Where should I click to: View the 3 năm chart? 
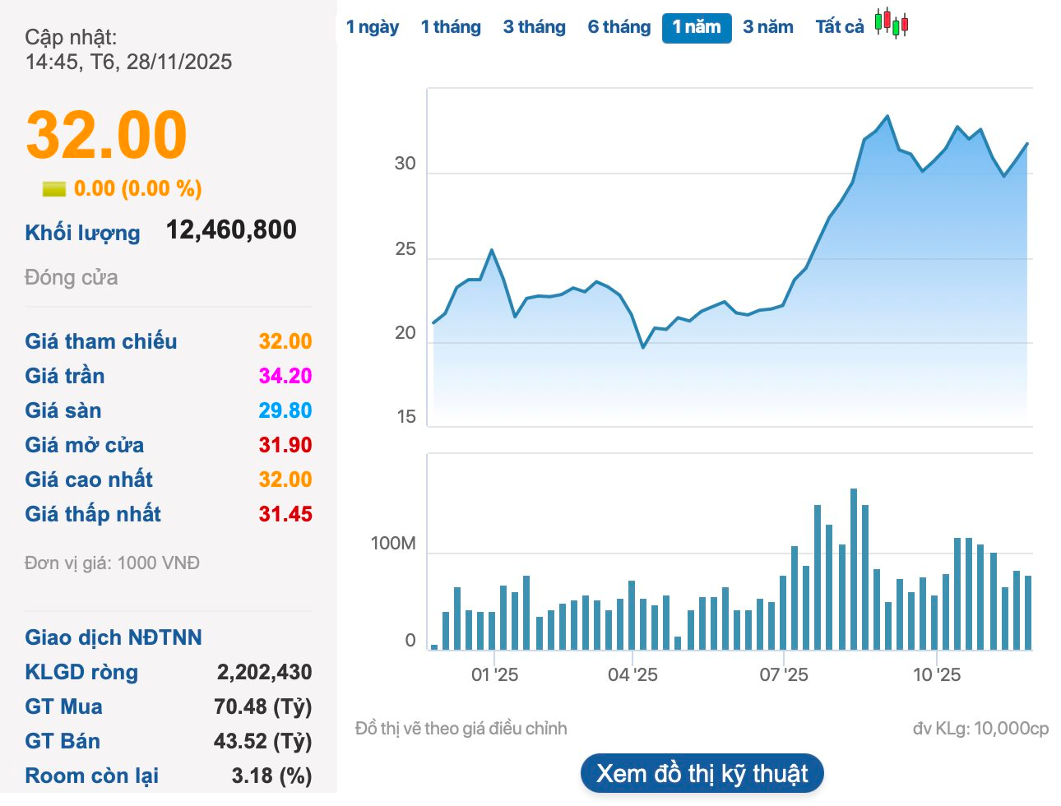(767, 26)
